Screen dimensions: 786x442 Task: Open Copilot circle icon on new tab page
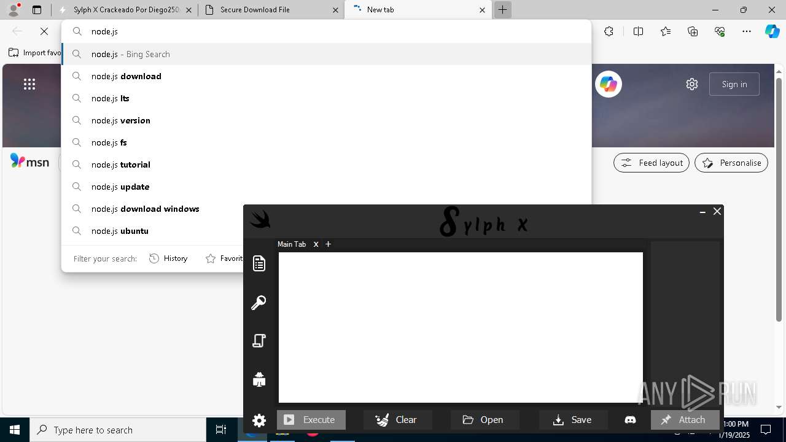pos(609,84)
